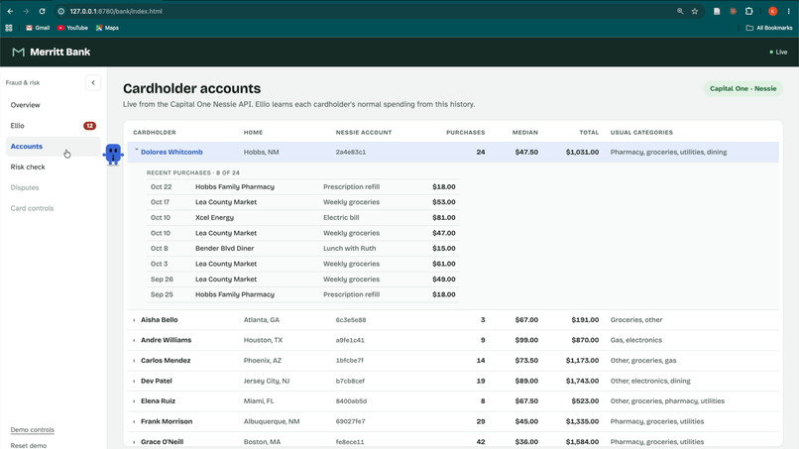Image resolution: width=799 pixels, height=449 pixels.
Task: Expand the Grace O'Neill row
Action: (x=453, y=441)
